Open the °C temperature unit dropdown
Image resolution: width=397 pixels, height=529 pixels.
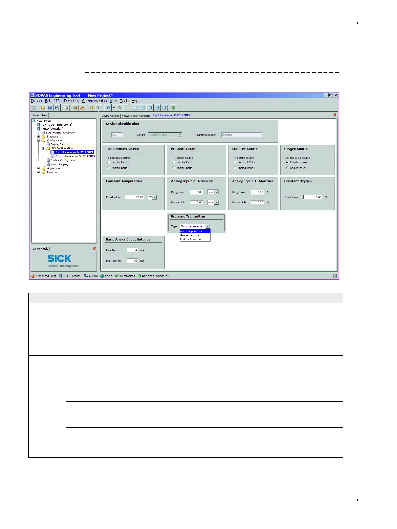(x=154, y=197)
